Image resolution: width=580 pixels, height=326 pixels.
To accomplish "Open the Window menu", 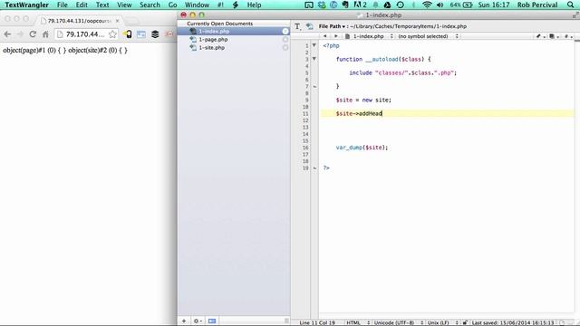I will point(197,5).
